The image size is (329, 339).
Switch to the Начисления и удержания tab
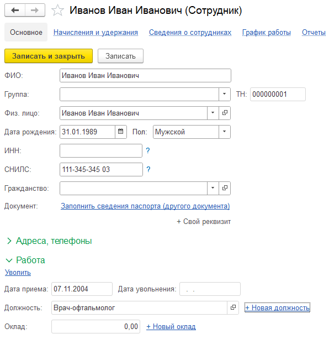click(95, 33)
